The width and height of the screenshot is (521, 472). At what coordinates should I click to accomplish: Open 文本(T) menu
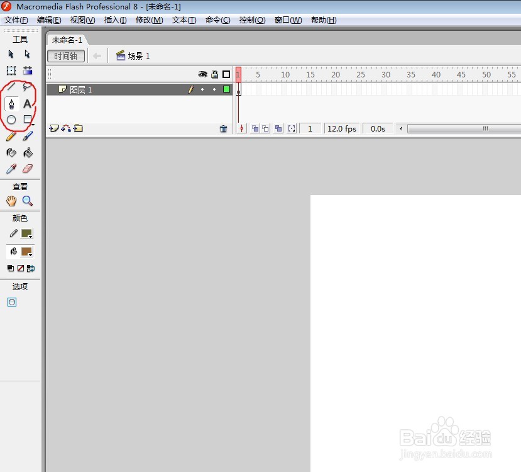[x=184, y=20]
